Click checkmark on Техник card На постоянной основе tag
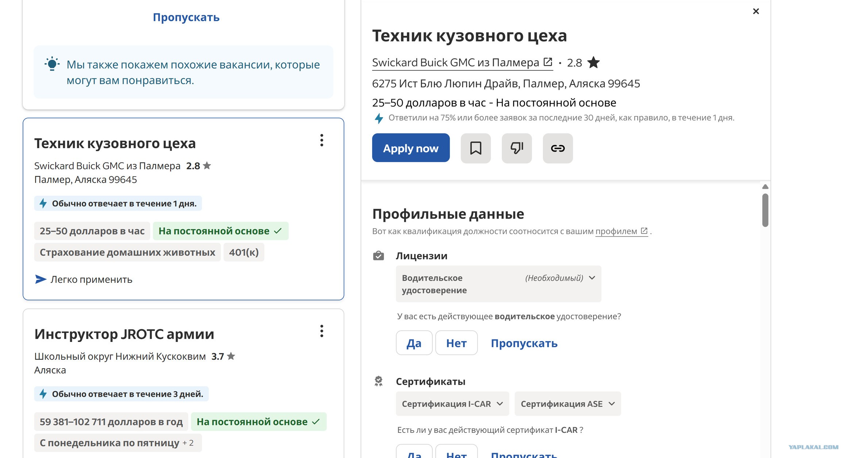 (x=278, y=231)
